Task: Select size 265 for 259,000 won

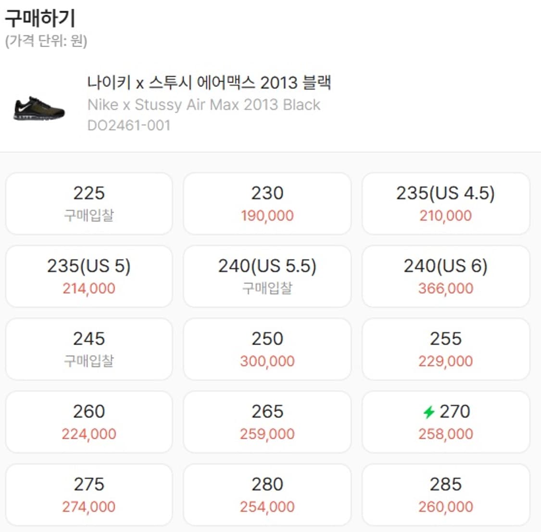Action: 267,421
